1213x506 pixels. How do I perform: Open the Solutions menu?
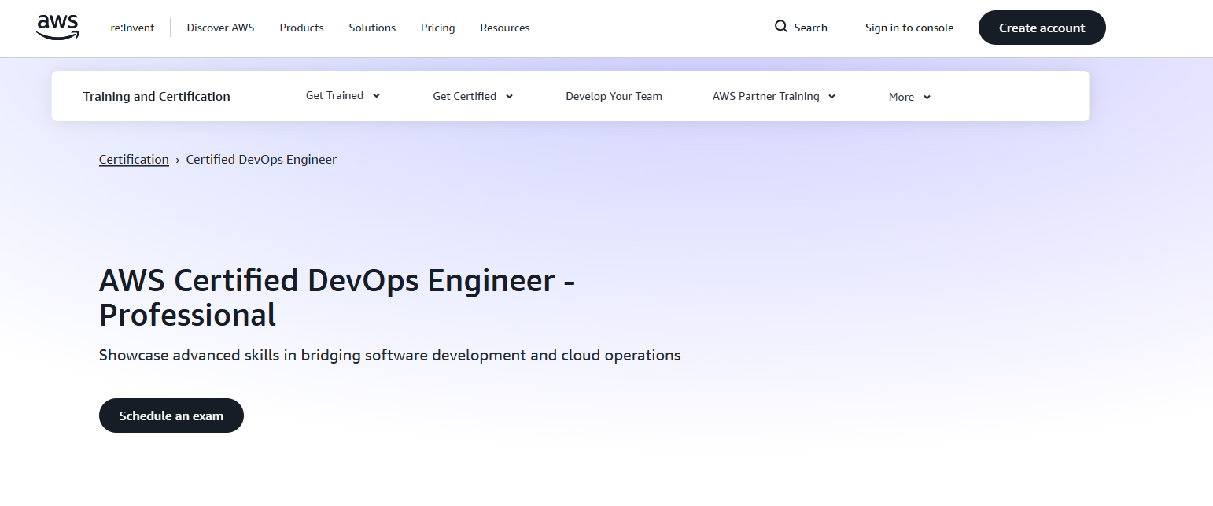click(372, 28)
